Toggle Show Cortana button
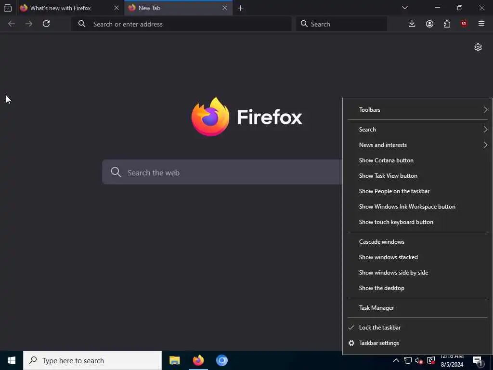The width and height of the screenshot is (493, 370). click(417, 160)
